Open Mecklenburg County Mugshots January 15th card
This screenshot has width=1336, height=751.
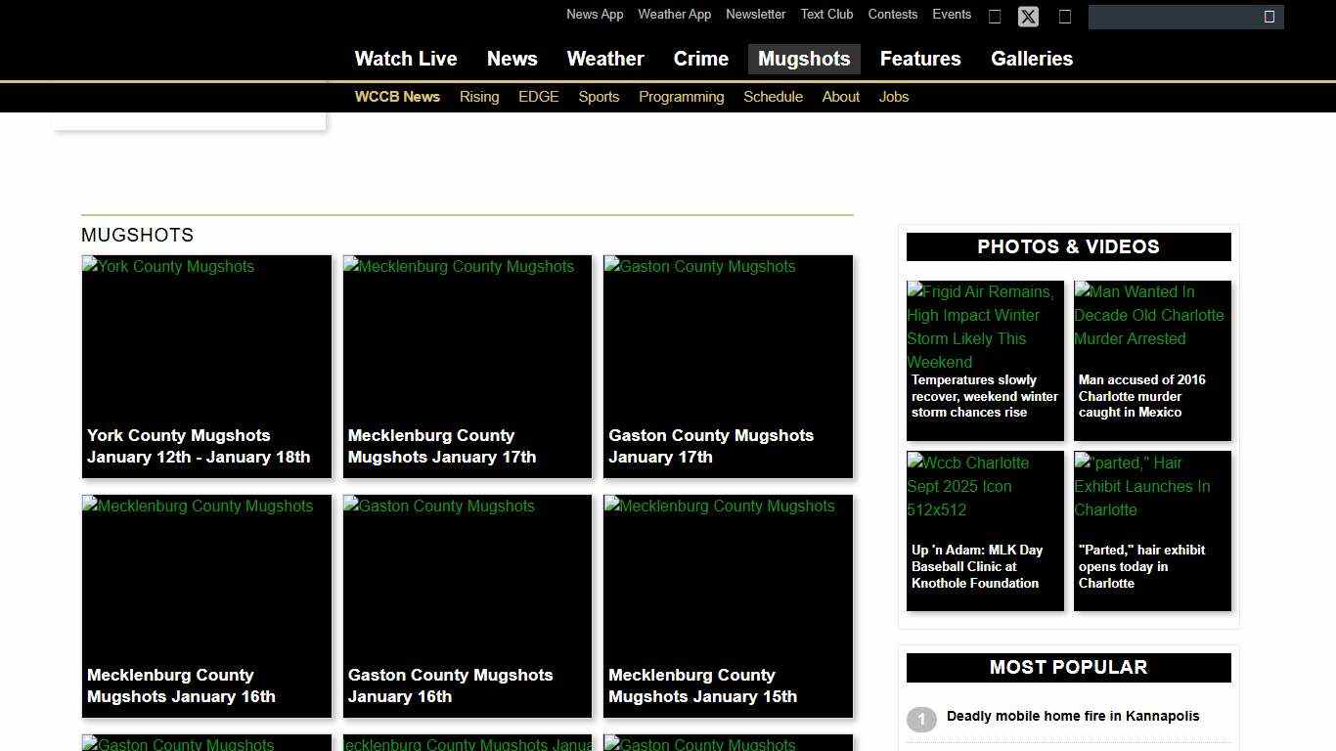728,606
